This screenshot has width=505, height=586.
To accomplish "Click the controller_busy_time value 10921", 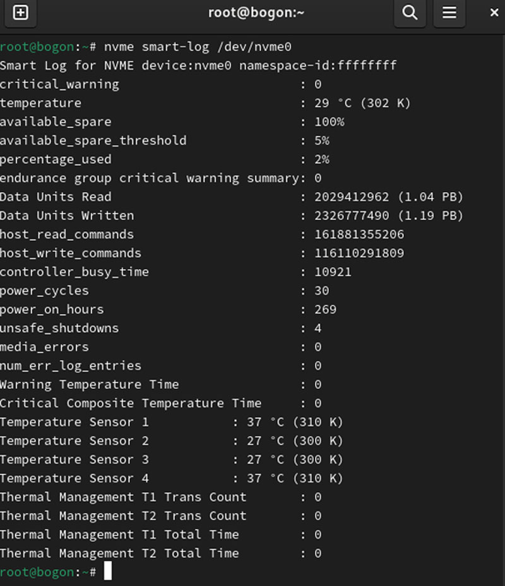I will click(333, 272).
